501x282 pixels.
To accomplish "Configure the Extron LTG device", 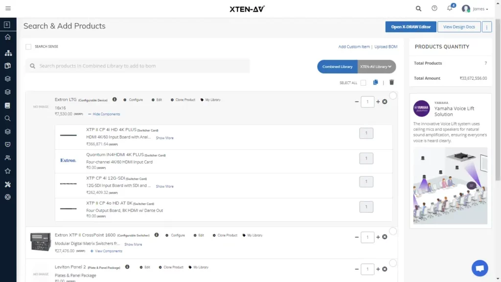I will coord(133,100).
